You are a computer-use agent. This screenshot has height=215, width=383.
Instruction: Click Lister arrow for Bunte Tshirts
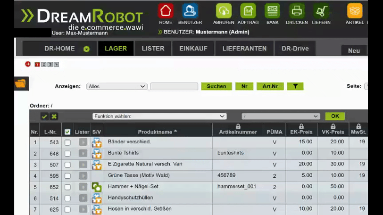pos(83,154)
